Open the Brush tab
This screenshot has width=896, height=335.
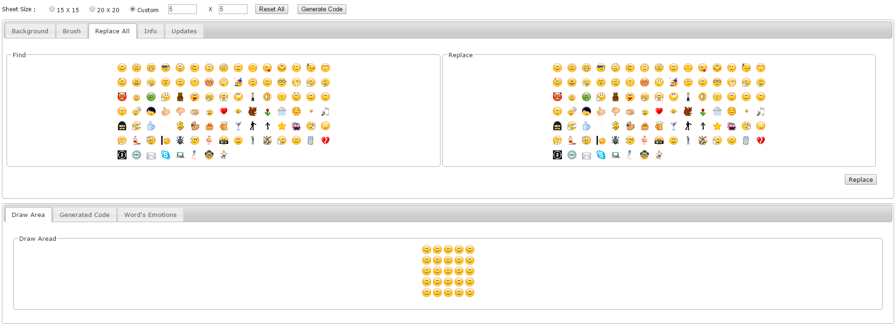pyautogui.click(x=72, y=31)
